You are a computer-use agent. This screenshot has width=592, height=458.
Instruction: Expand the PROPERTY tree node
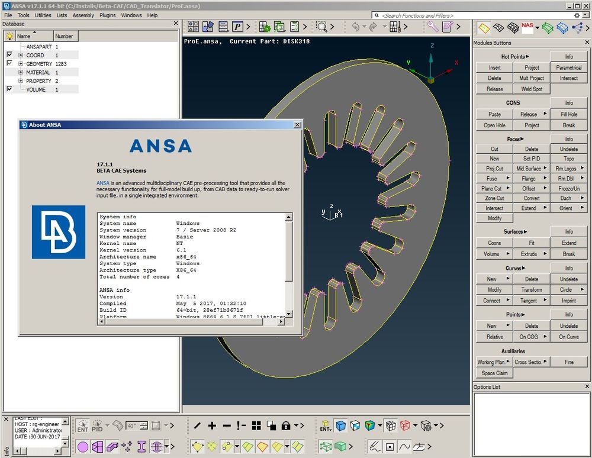click(21, 80)
